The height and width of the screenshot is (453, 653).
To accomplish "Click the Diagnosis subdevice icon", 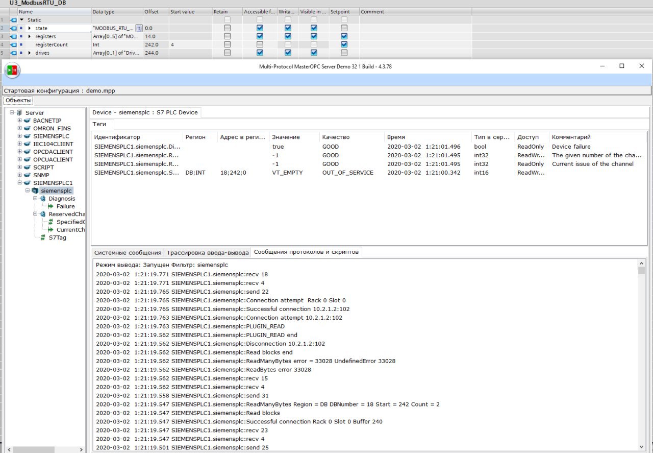I will pyautogui.click(x=43, y=199).
